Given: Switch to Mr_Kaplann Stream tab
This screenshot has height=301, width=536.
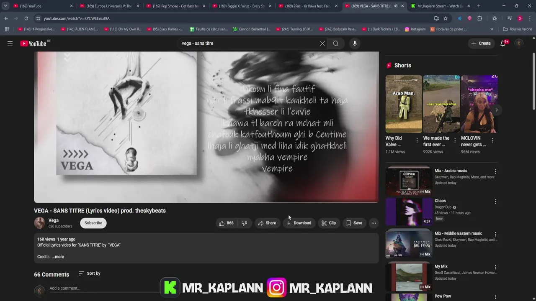Looking at the screenshot, I should [440, 6].
